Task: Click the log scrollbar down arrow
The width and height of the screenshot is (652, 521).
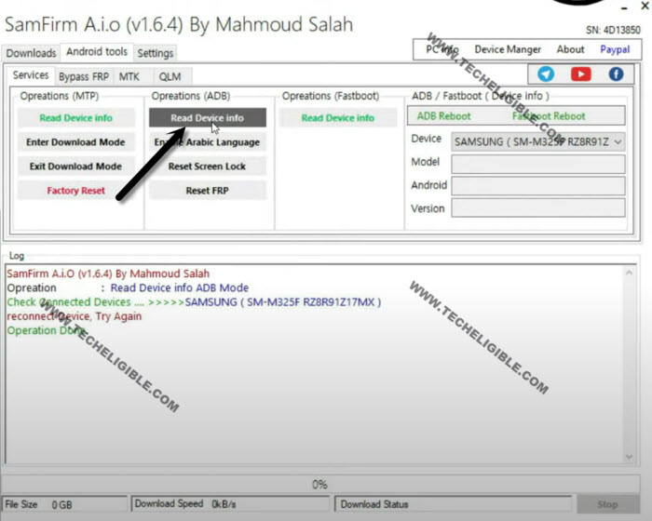Action: point(629,457)
